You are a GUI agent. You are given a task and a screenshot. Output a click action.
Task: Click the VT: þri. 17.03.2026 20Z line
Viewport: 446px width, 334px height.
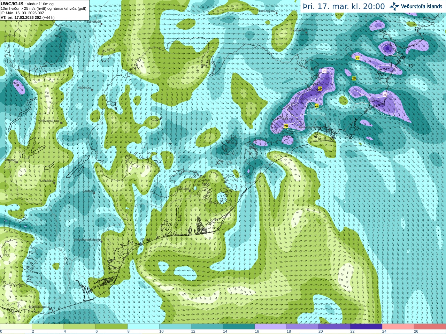coord(28,17)
